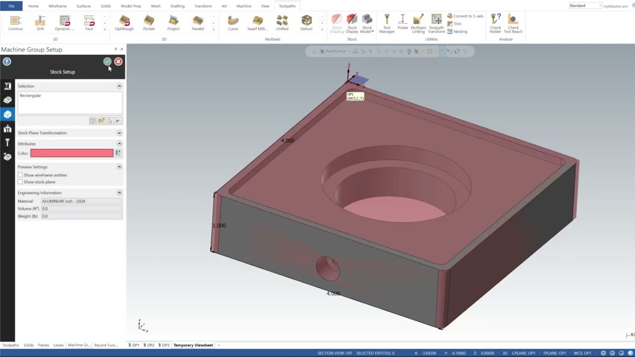Switch to the Transform ribbon tab
This screenshot has width=635, height=357.
[x=203, y=6]
